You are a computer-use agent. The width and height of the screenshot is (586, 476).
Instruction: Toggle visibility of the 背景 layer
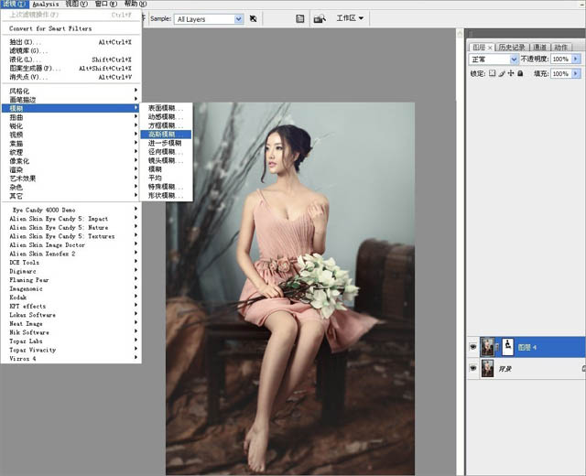pos(472,369)
